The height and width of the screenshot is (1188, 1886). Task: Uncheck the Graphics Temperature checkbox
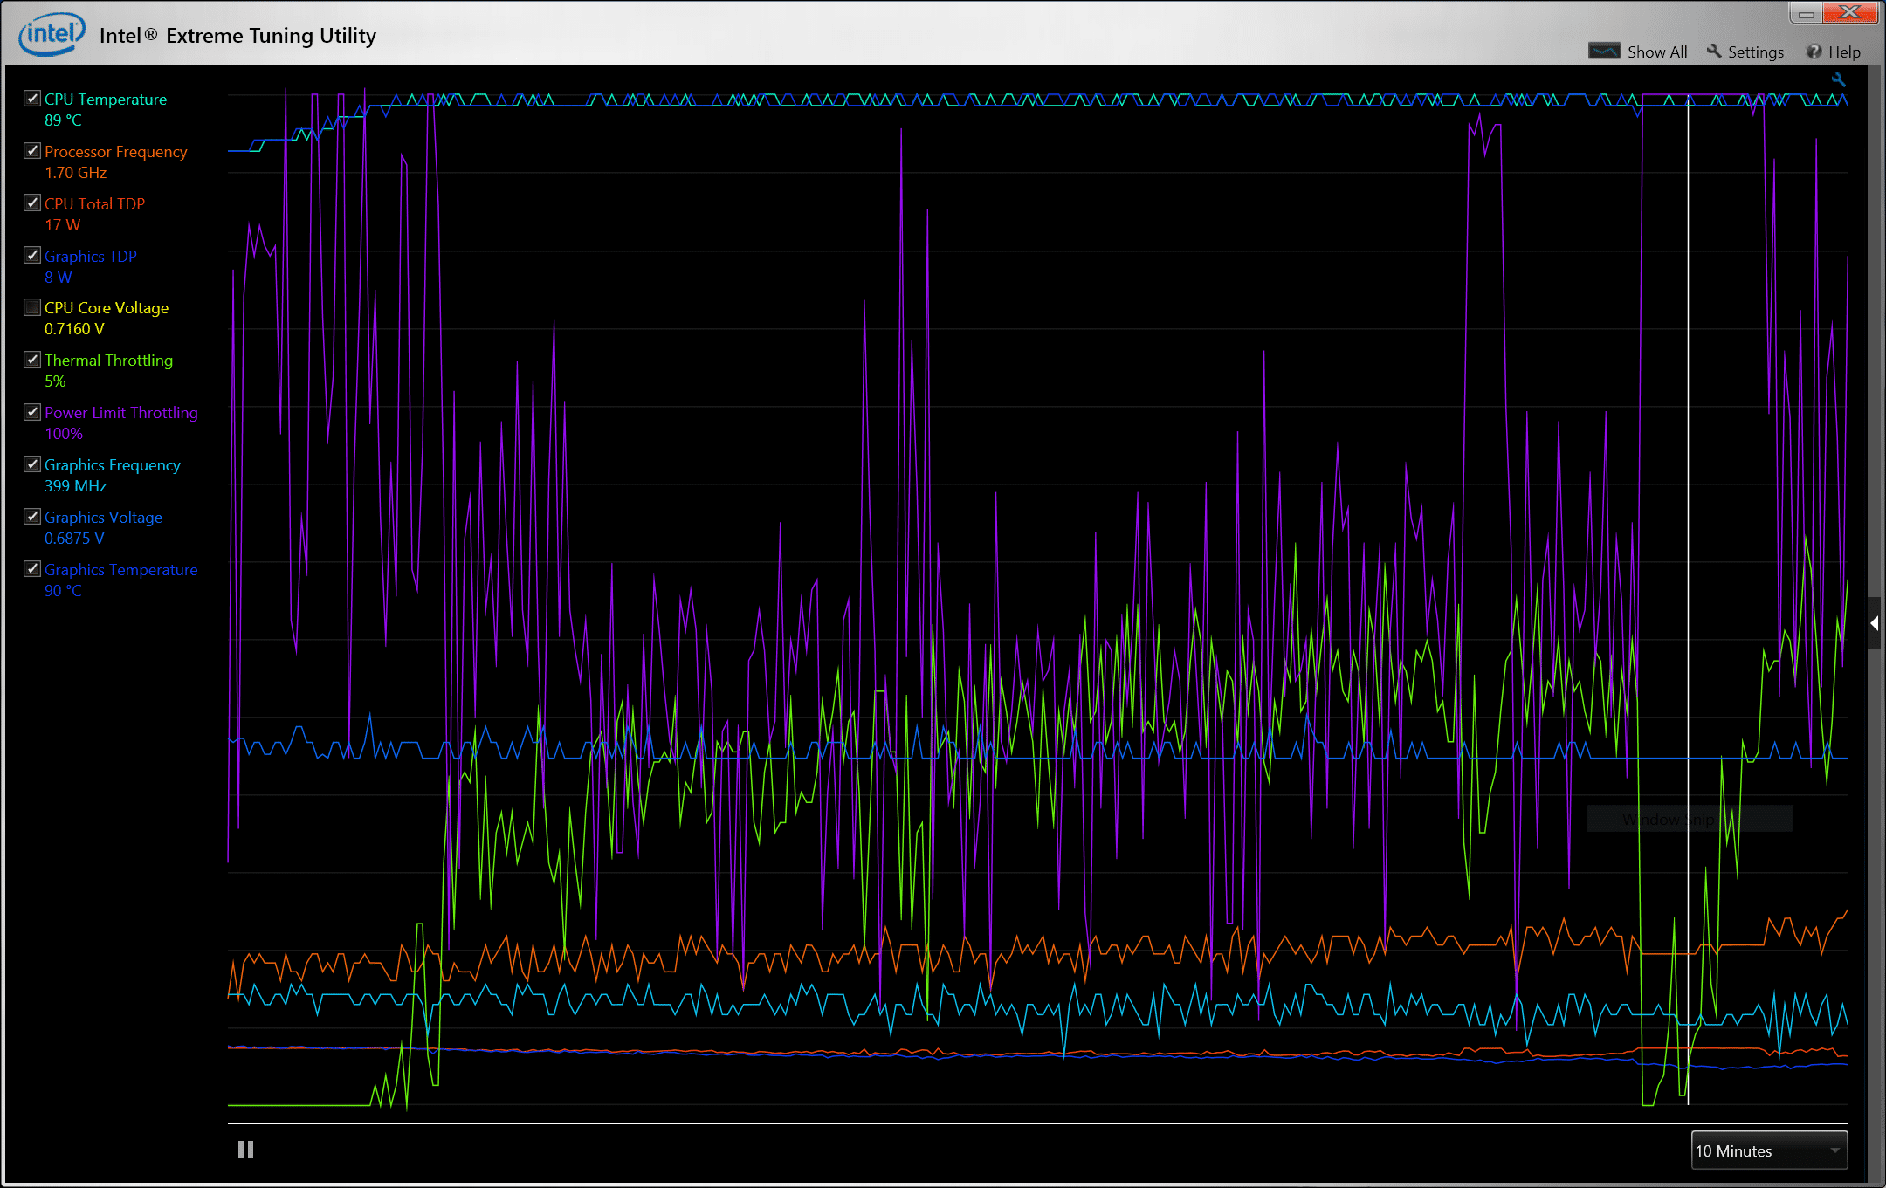pyautogui.click(x=32, y=569)
